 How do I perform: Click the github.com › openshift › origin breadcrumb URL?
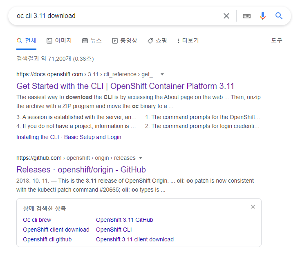pyautogui.click(x=76, y=158)
